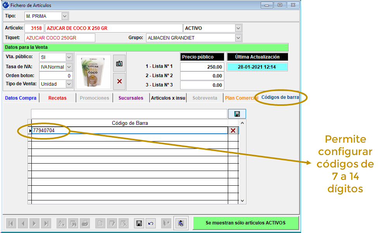The height and width of the screenshot is (233, 382).
Task: Click the red X to remove product image
Action: (119, 81)
